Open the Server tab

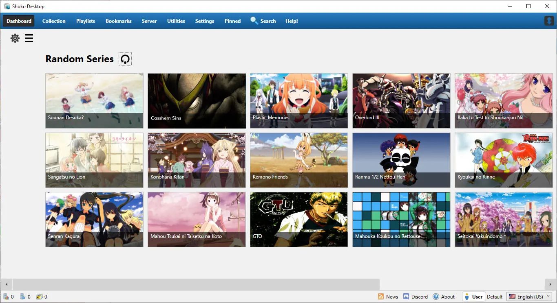click(149, 21)
